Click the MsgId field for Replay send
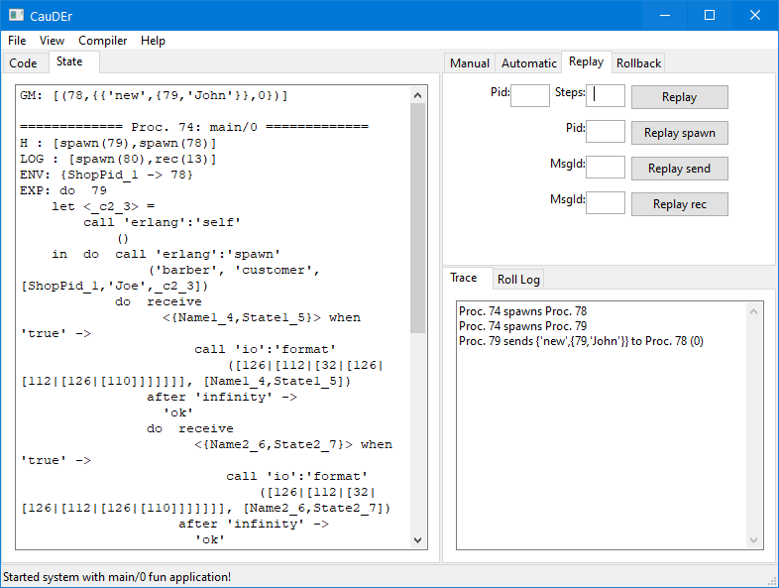779x588 pixels. [x=606, y=168]
